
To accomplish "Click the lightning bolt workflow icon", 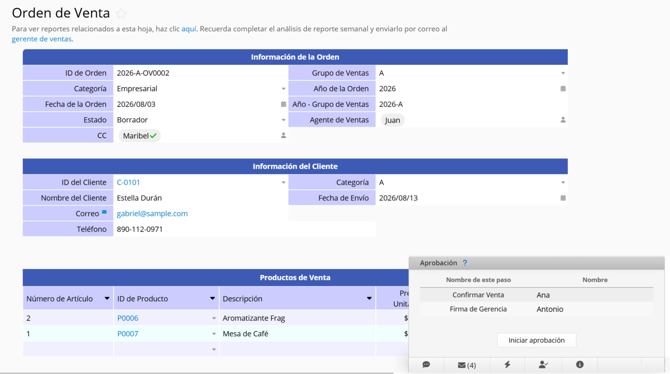I will [x=507, y=365].
